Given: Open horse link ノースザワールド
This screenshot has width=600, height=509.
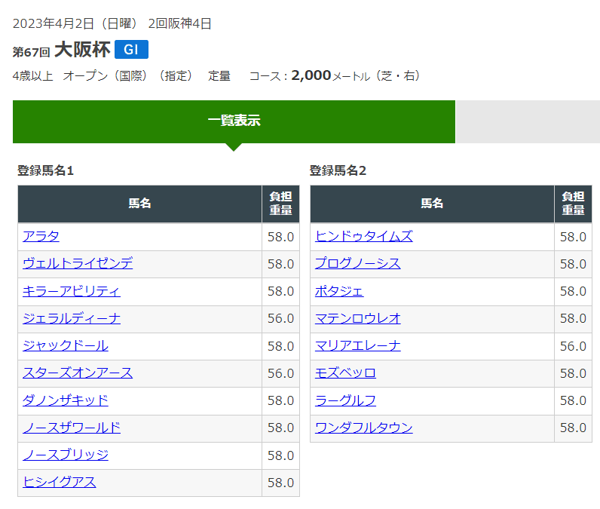Looking at the screenshot, I should (x=72, y=428).
